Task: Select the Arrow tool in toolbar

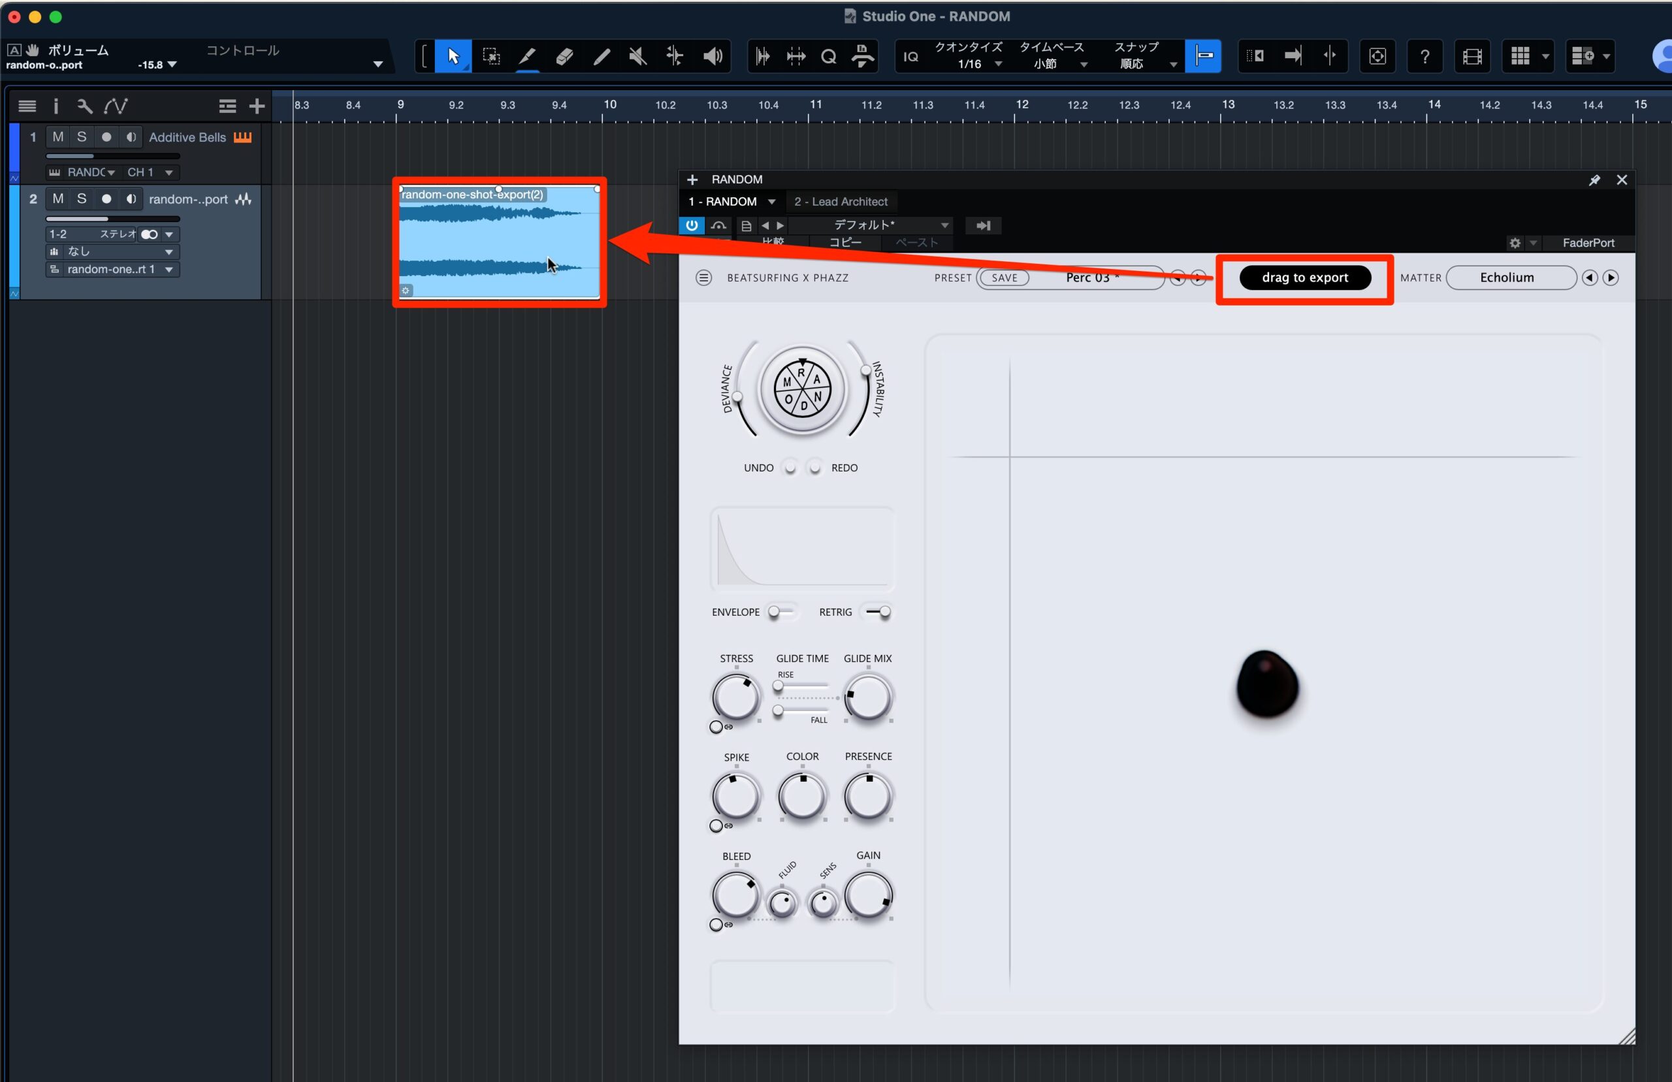Action: pyautogui.click(x=453, y=56)
